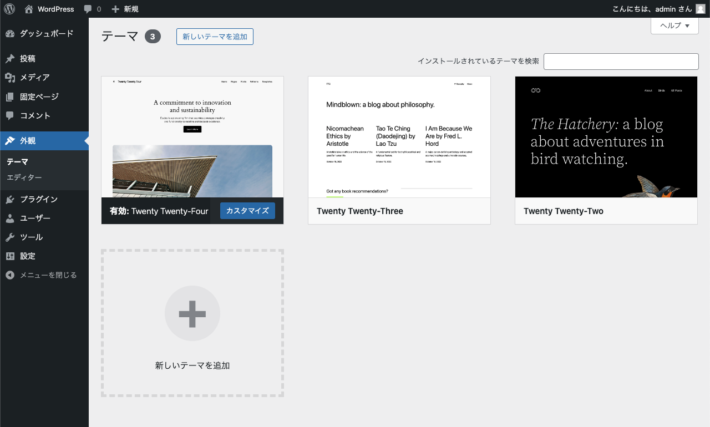Open Twenty Twenty-Two theme screenshot
710x427 pixels.
606,137
